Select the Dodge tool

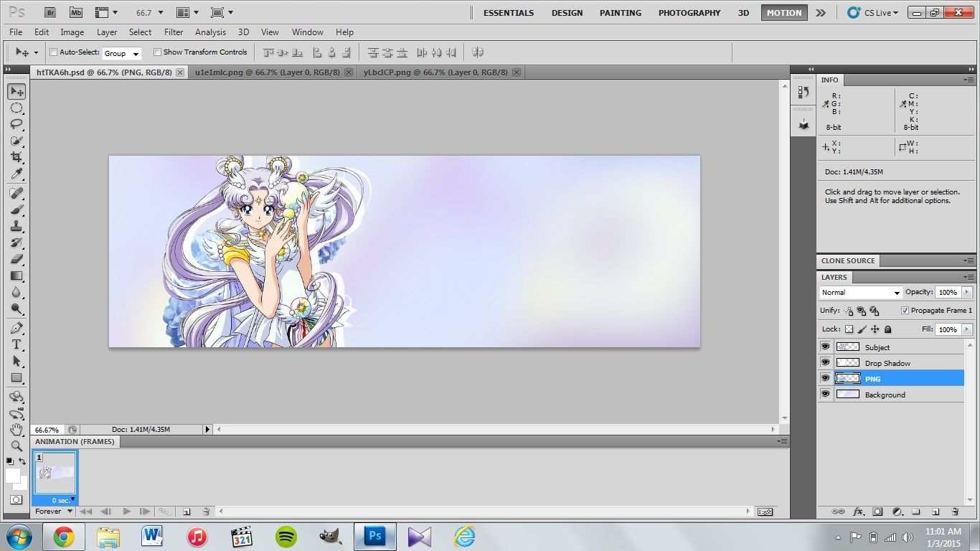[17, 309]
